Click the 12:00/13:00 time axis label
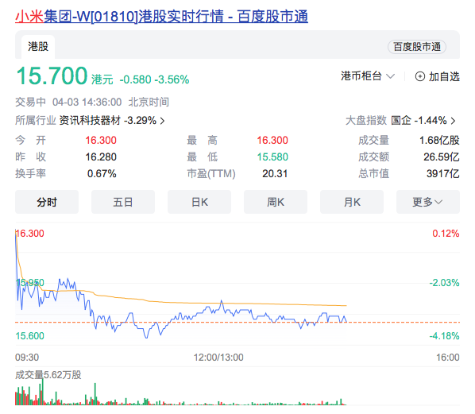Viewport: 475px width, 414px height. pos(218,358)
